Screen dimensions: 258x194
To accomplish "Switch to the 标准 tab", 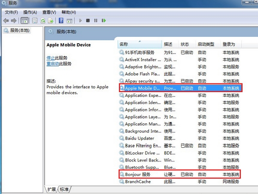I will coord(64,189).
